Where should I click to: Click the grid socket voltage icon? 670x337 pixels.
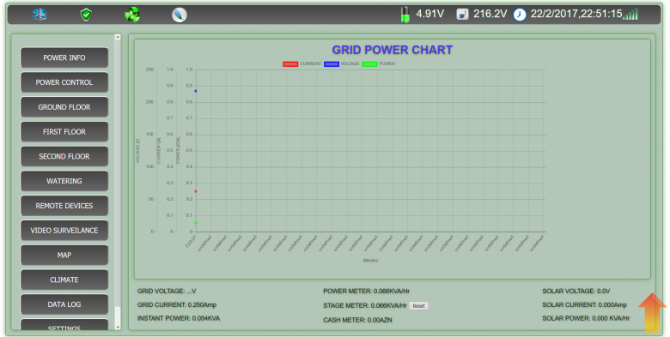point(462,15)
